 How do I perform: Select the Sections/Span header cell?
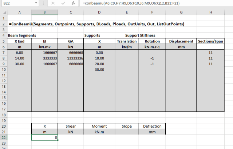pyautogui.click(x=210, y=41)
